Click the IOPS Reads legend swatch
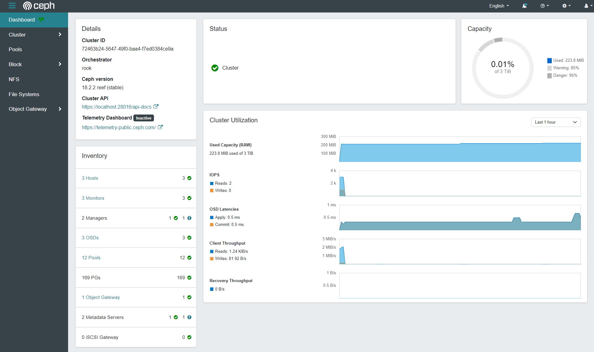The height and width of the screenshot is (352, 594). (x=212, y=183)
